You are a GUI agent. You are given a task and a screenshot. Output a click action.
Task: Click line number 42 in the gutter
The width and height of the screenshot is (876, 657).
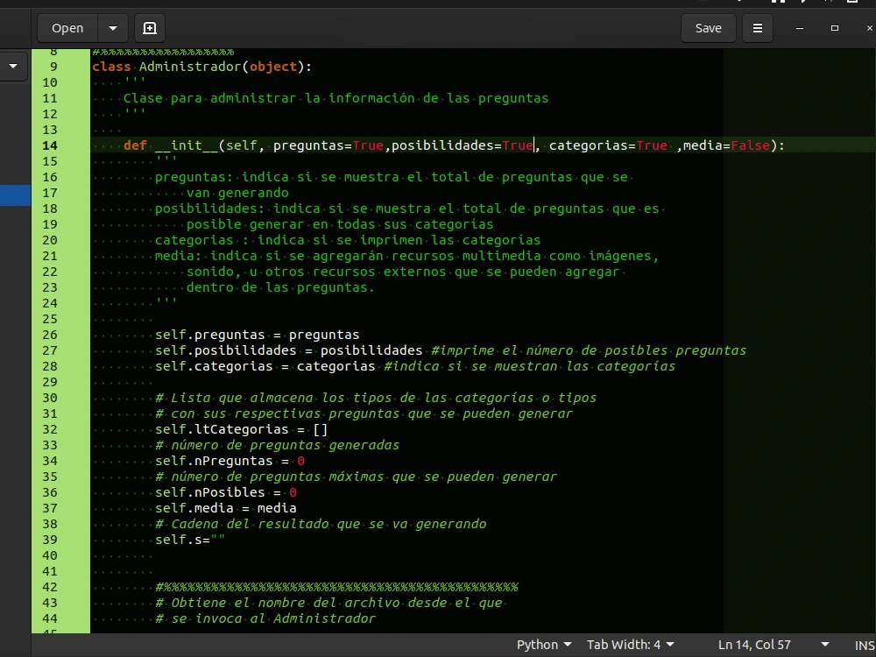point(50,587)
